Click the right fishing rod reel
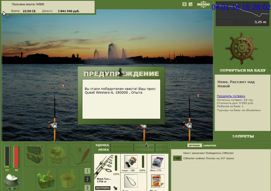This screenshot has height=191, width=271. [x=188, y=125]
